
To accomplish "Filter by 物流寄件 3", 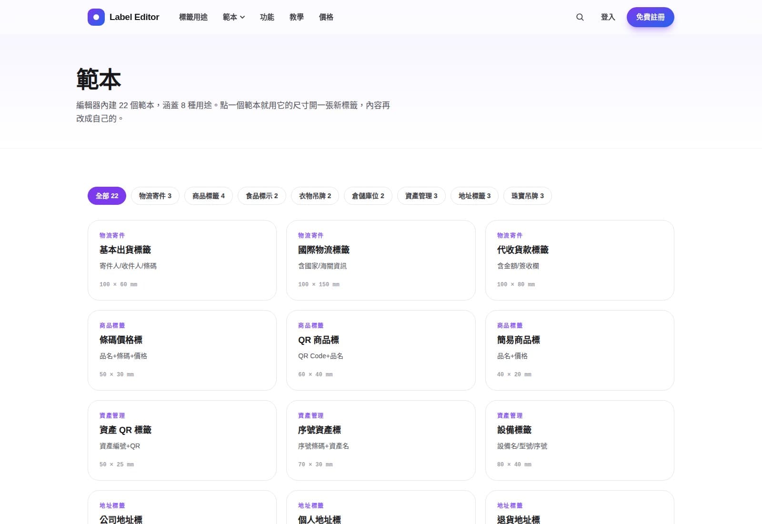I will tap(155, 196).
